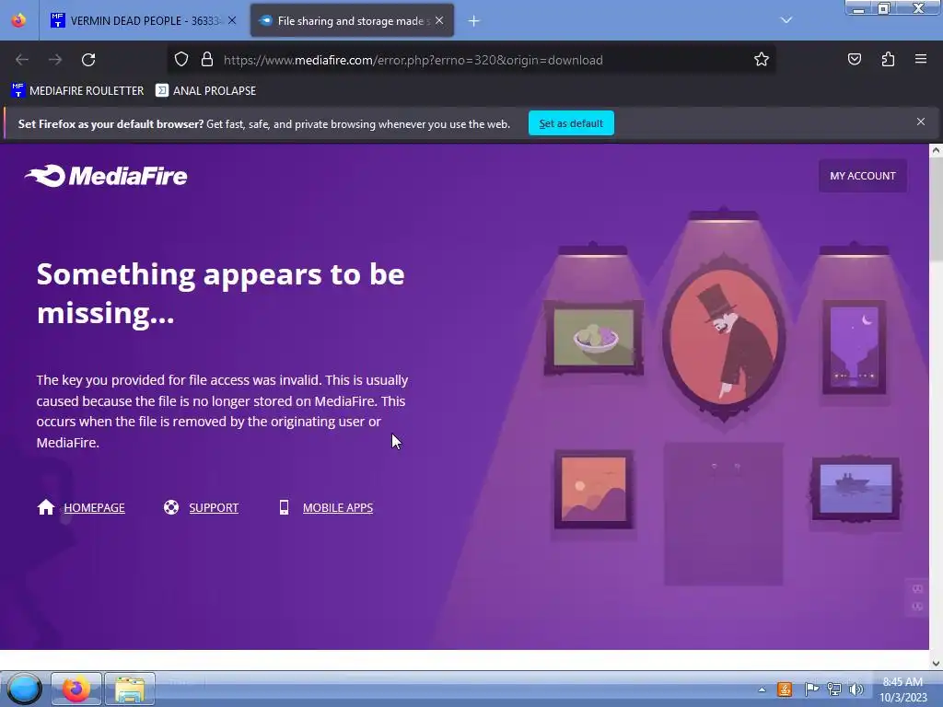The height and width of the screenshot is (707, 943).
Task: Switch to the VERMIN DEAD PEOPLE tab
Action: coord(144,20)
